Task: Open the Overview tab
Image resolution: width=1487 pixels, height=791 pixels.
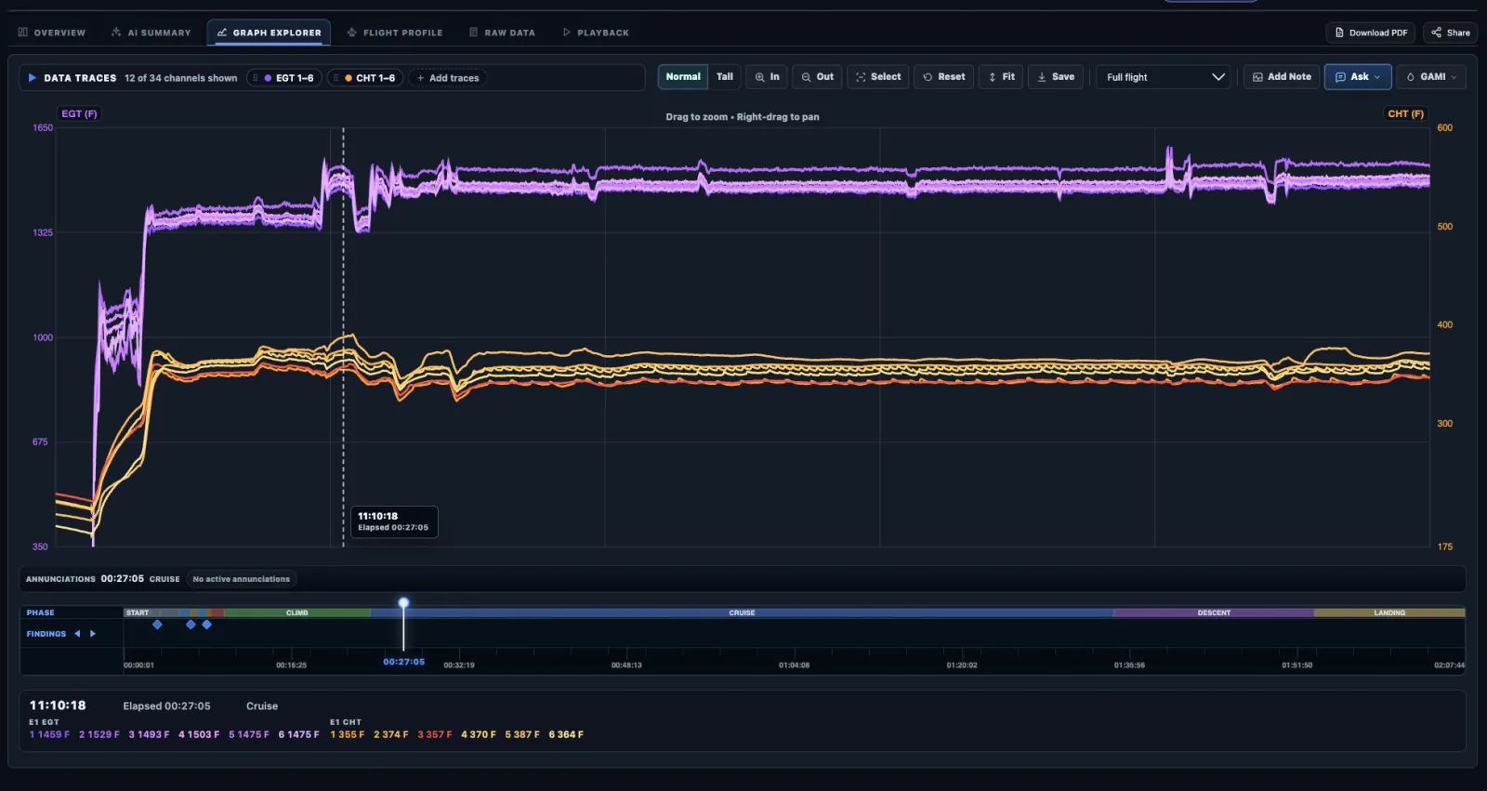Action: pyautogui.click(x=52, y=33)
